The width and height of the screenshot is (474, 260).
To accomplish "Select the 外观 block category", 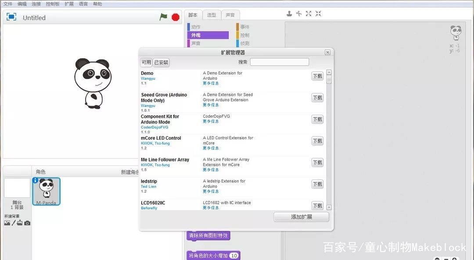I will (208, 35).
